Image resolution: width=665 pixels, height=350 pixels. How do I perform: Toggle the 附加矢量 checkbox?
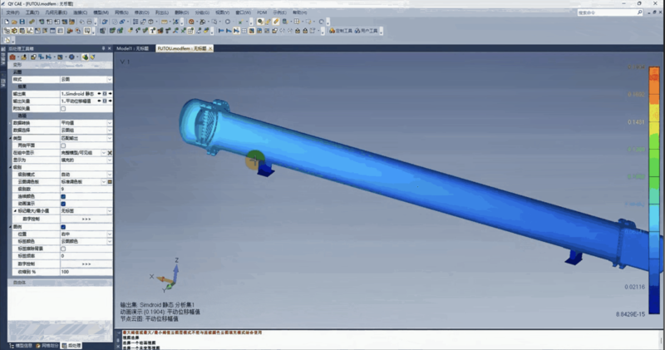(x=63, y=109)
